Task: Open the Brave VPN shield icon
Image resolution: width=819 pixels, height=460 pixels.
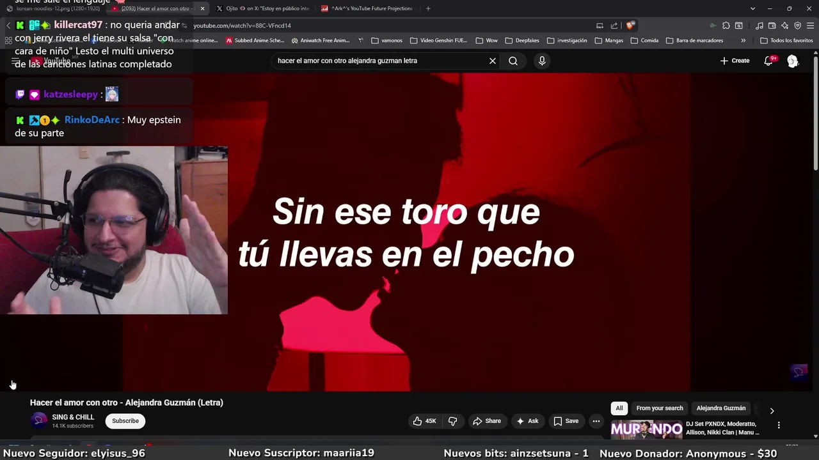Action: coord(798,26)
